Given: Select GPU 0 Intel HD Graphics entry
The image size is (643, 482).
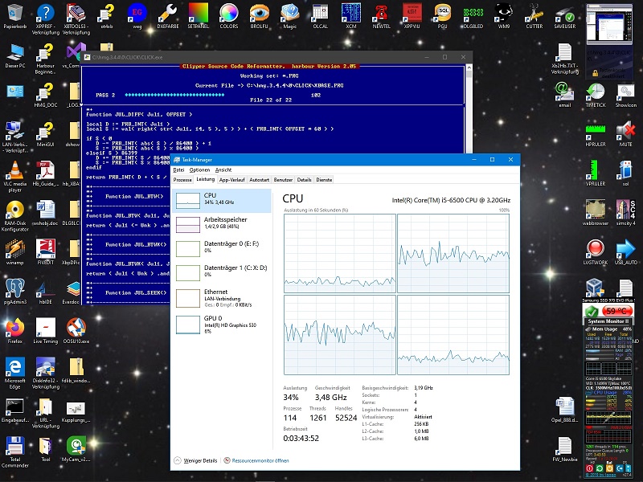Looking at the screenshot, I should pyautogui.click(x=222, y=325).
